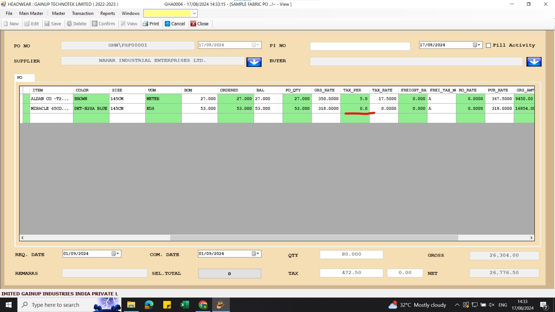The image size is (555, 312).
Task: Open the REQ. DATE calendar dropdown
Action: click(x=115, y=254)
